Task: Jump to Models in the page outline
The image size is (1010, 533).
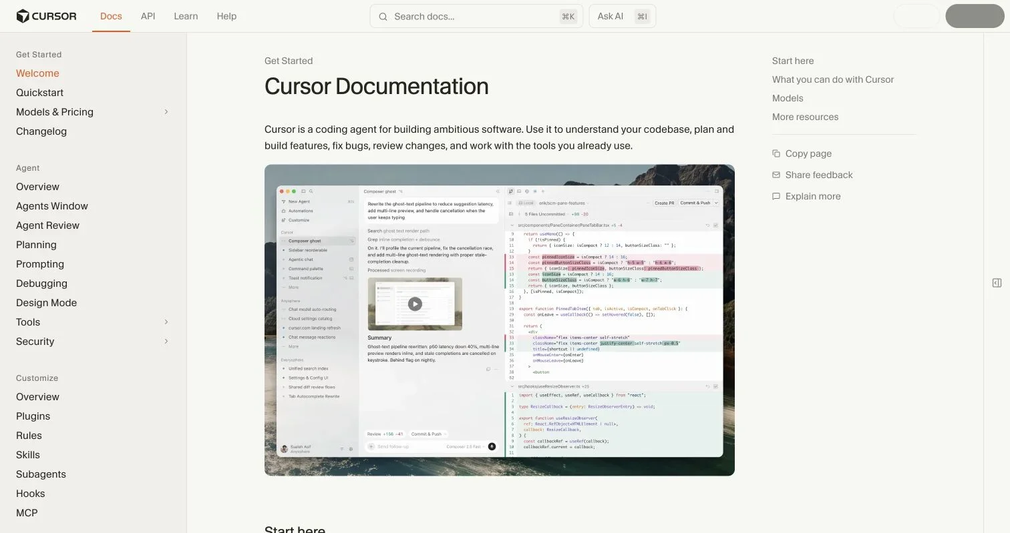Action: [x=788, y=98]
